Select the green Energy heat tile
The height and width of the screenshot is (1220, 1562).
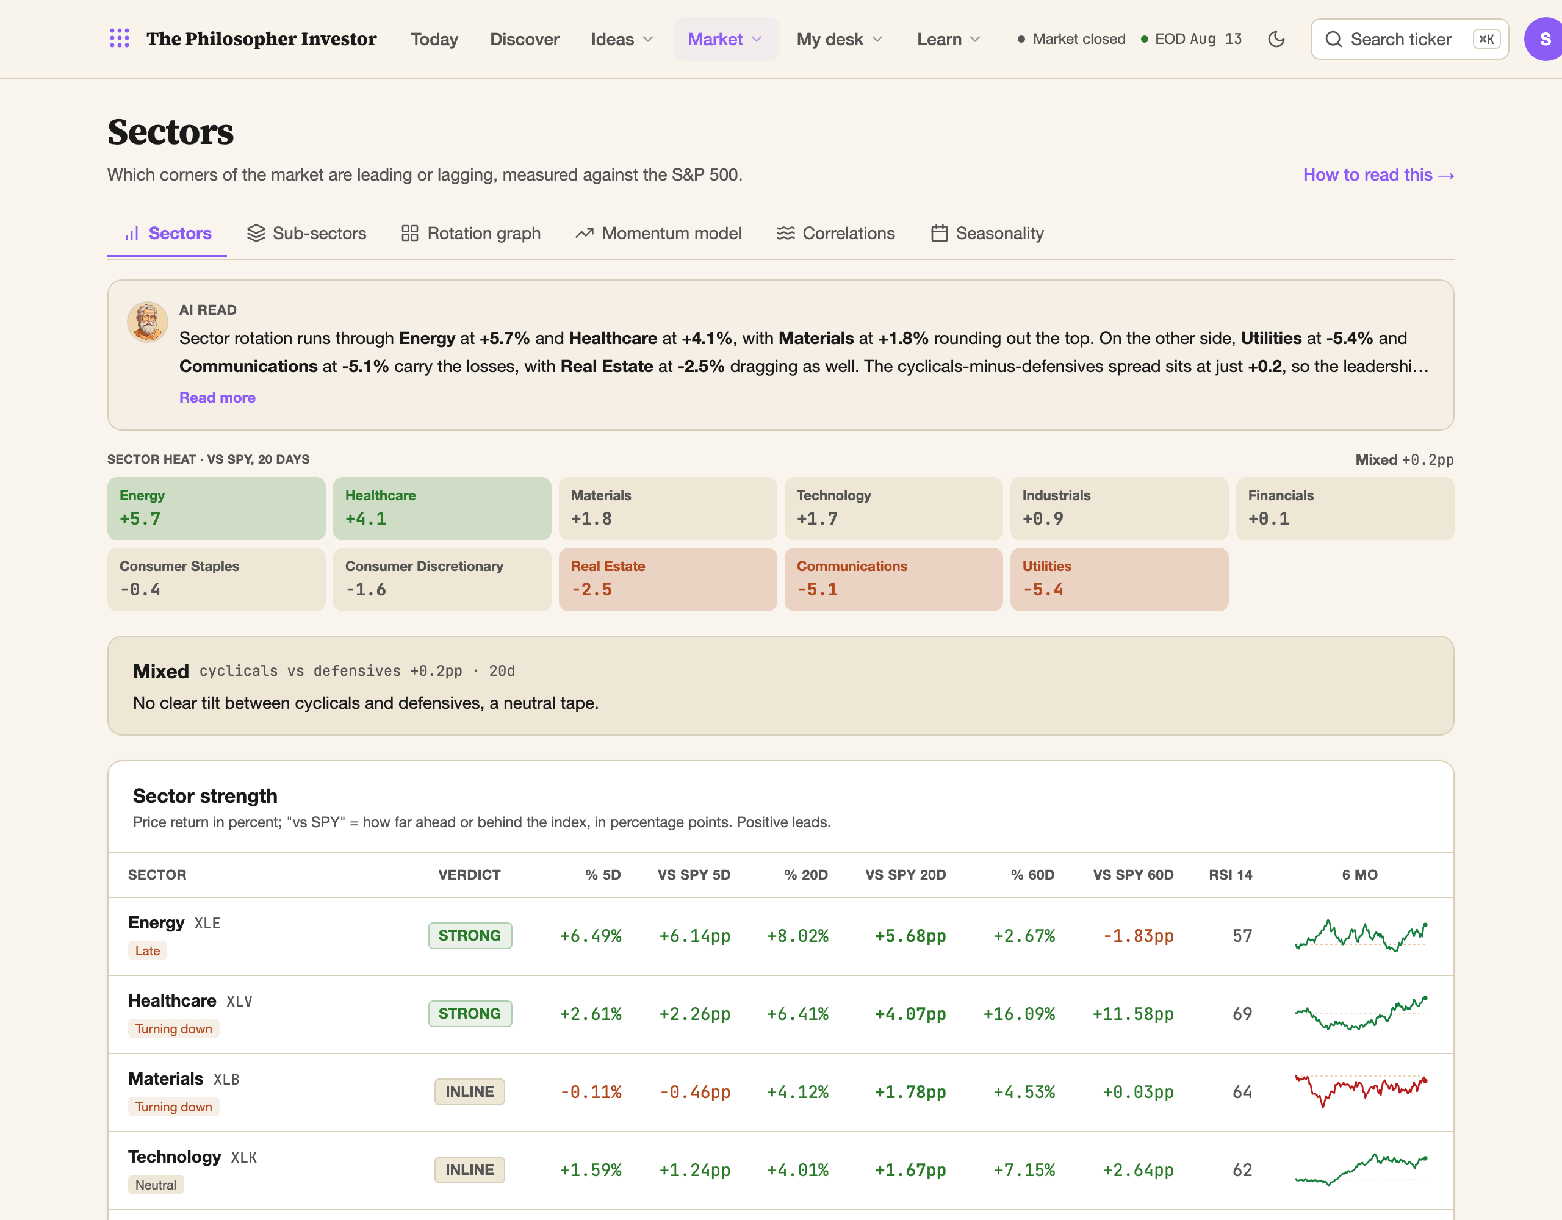tap(216, 509)
